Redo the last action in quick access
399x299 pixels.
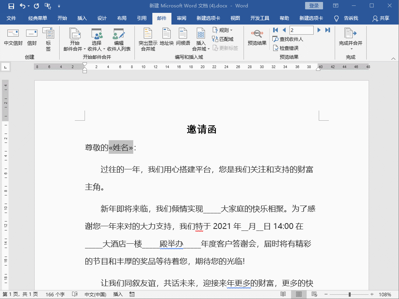click(x=36, y=6)
